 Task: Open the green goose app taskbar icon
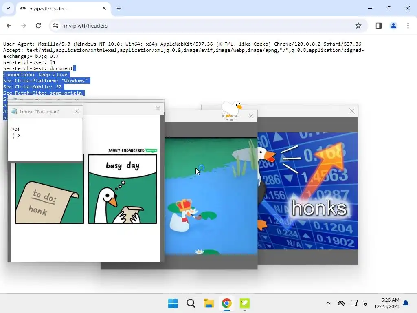pos(245,303)
